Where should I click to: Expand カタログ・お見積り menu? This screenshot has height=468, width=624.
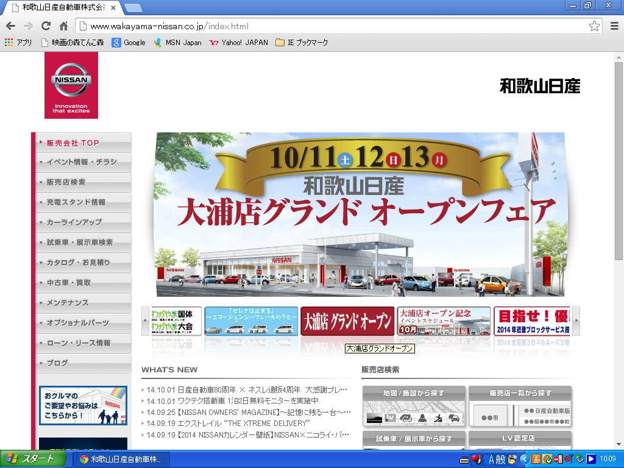(83, 263)
